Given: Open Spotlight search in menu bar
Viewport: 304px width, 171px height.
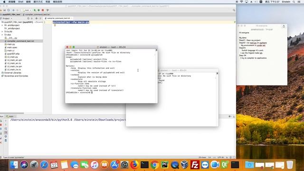Looking at the screenshot, I should tap(294, 2).
